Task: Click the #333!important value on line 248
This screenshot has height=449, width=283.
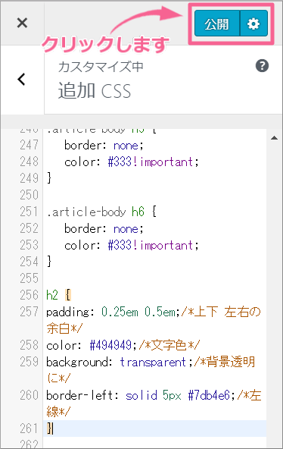Action: point(151,162)
